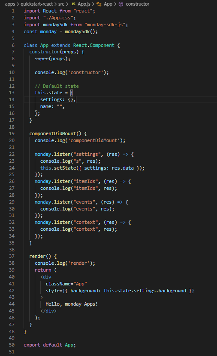Viewport: 217px width, 356px height.
Task: Click the App class breadcrumb label
Action: click(x=108, y=4)
